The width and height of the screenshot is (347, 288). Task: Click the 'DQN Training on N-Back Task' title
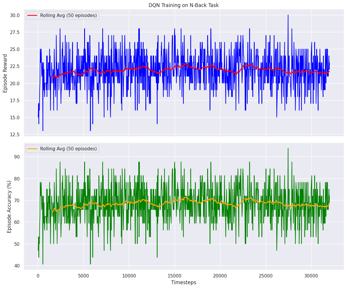point(183,5)
